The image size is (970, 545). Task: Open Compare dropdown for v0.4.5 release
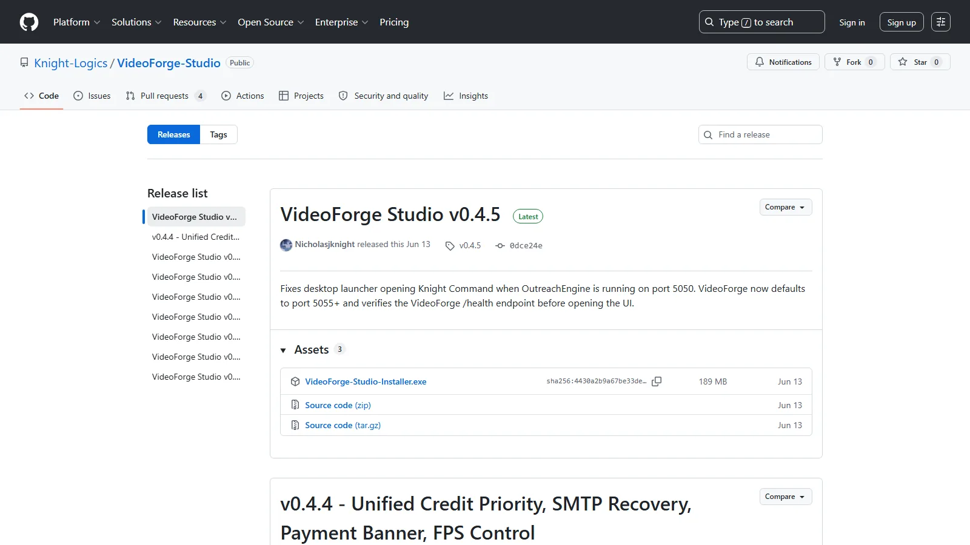[x=786, y=207]
